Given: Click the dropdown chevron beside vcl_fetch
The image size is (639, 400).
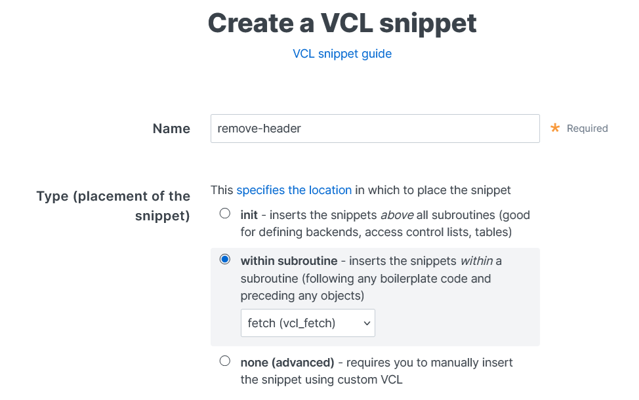Looking at the screenshot, I should point(366,323).
